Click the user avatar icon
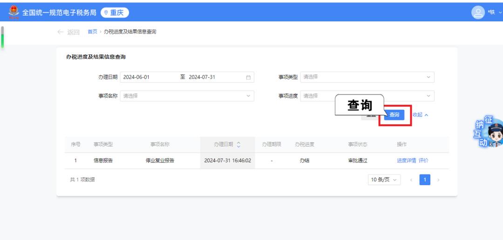This screenshot has width=503, height=240. tap(478, 13)
